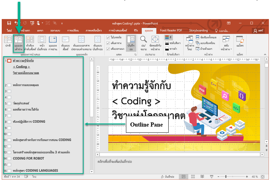Select Color (สี) display mode
The width and height of the screenshot is (271, 181).
click(168, 37)
